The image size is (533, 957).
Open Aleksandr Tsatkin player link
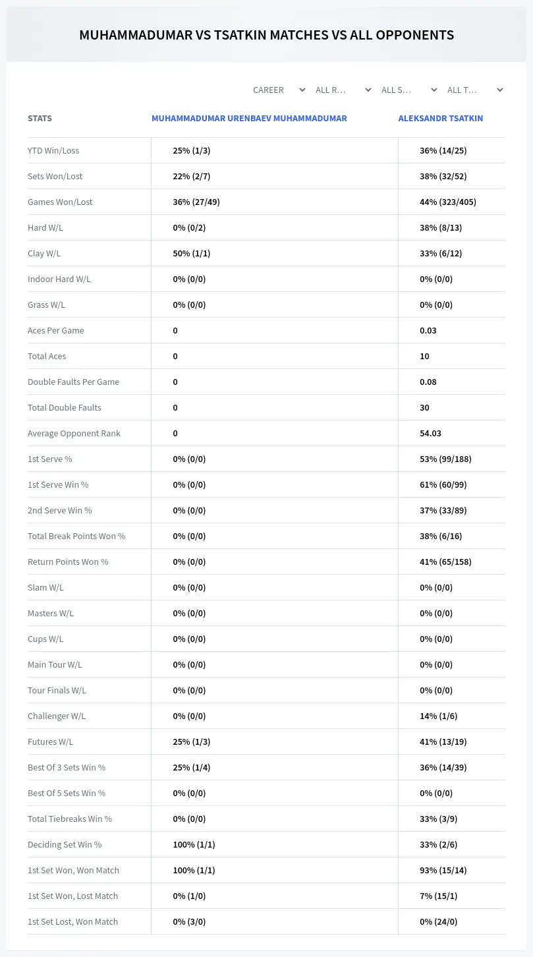click(441, 119)
